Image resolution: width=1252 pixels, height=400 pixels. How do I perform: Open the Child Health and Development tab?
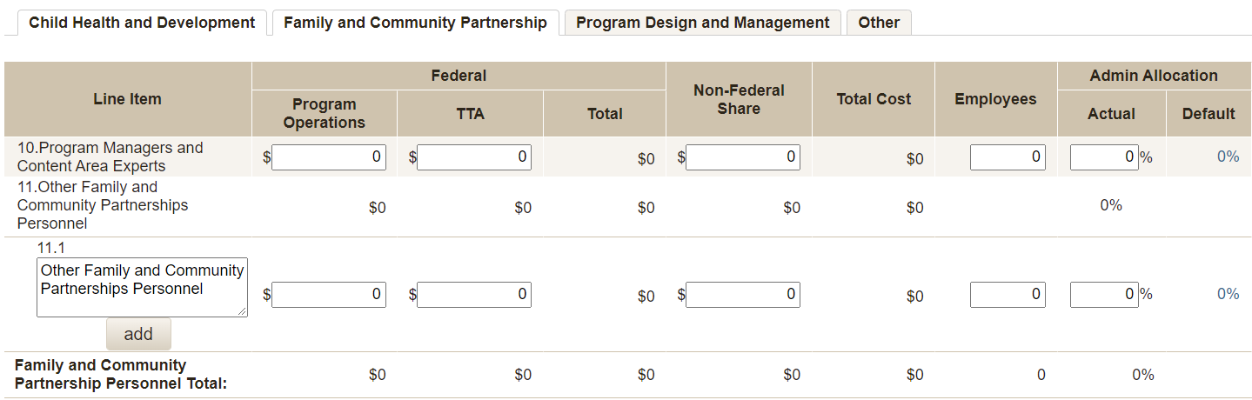(x=142, y=23)
